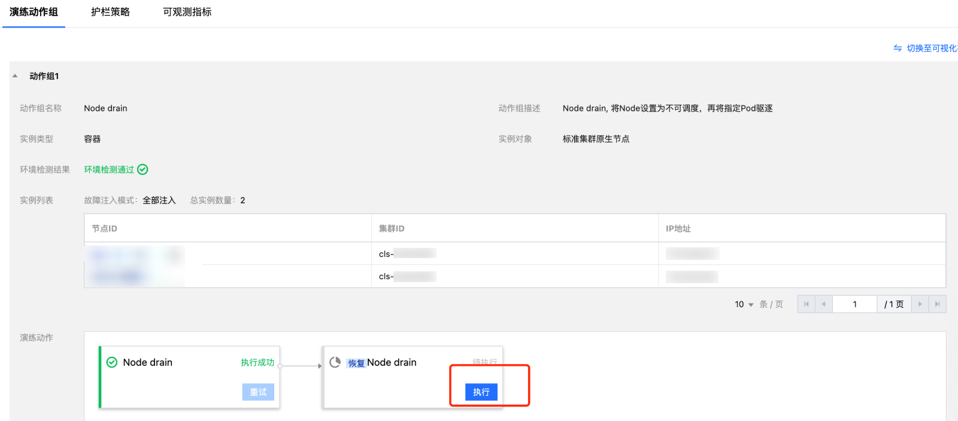Click the action group description text
The image size is (958, 421).
[x=668, y=108]
